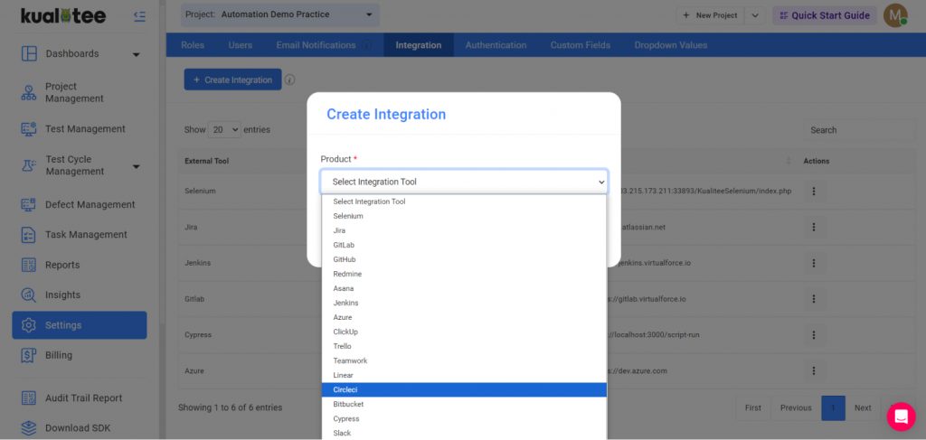Image resolution: width=926 pixels, height=440 pixels.
Task: Switch to the Integration tab
Action: click(x=419, y=45)
